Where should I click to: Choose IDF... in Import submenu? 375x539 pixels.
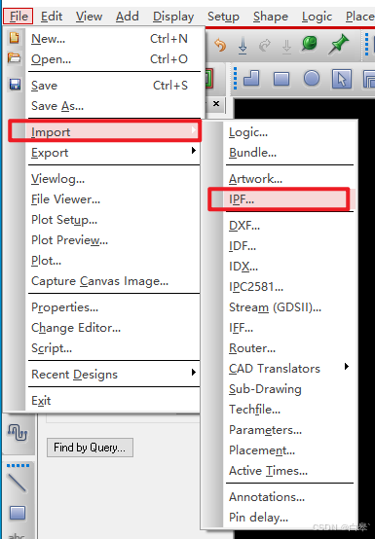(289, 246)
